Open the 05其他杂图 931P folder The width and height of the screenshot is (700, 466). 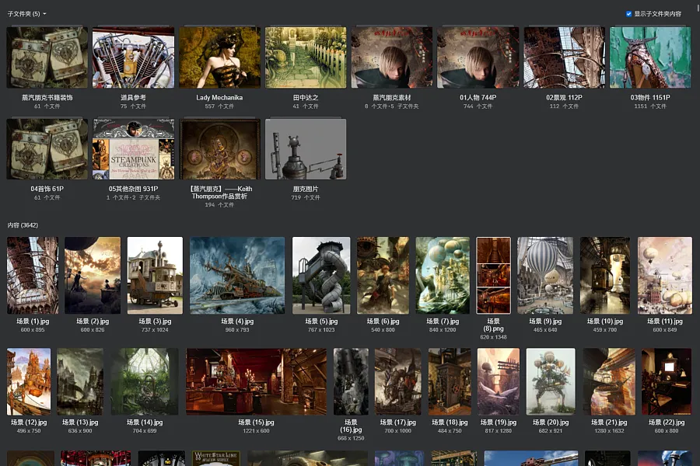click(x=133, y=149)
